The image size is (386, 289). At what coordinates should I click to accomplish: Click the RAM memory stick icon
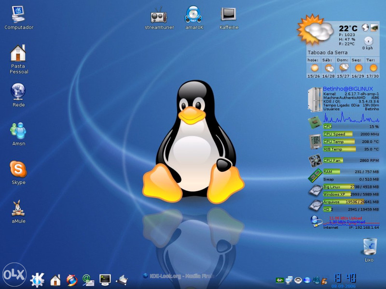click(315, 175)
